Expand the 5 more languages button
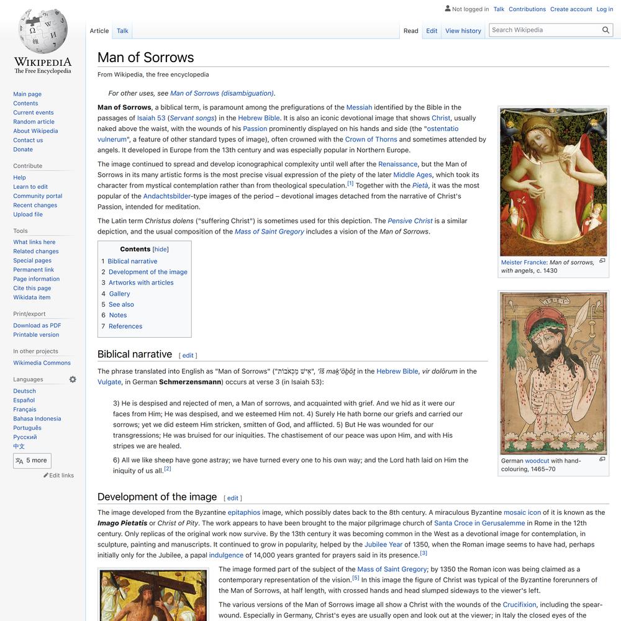The width and height of the screenshot is (621, 621). point(32,461)
